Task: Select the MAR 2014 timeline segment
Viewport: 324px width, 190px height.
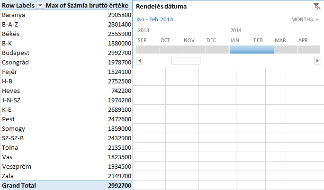Action: (286, 50)
